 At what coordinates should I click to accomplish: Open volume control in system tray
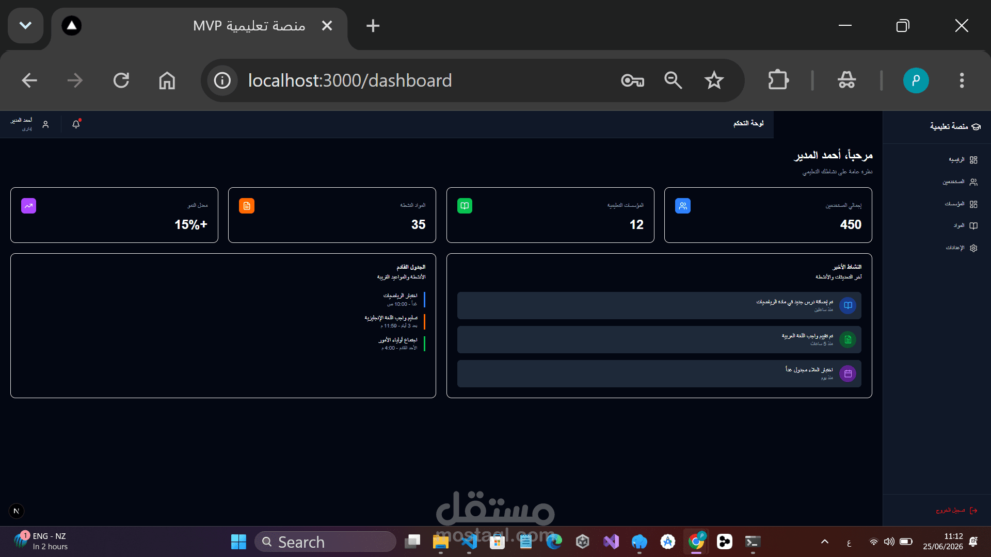[x=889, y=542]
